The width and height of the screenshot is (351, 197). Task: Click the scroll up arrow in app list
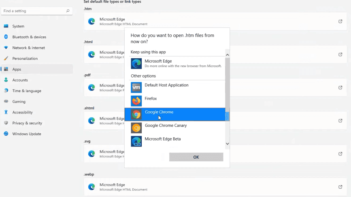228,55
